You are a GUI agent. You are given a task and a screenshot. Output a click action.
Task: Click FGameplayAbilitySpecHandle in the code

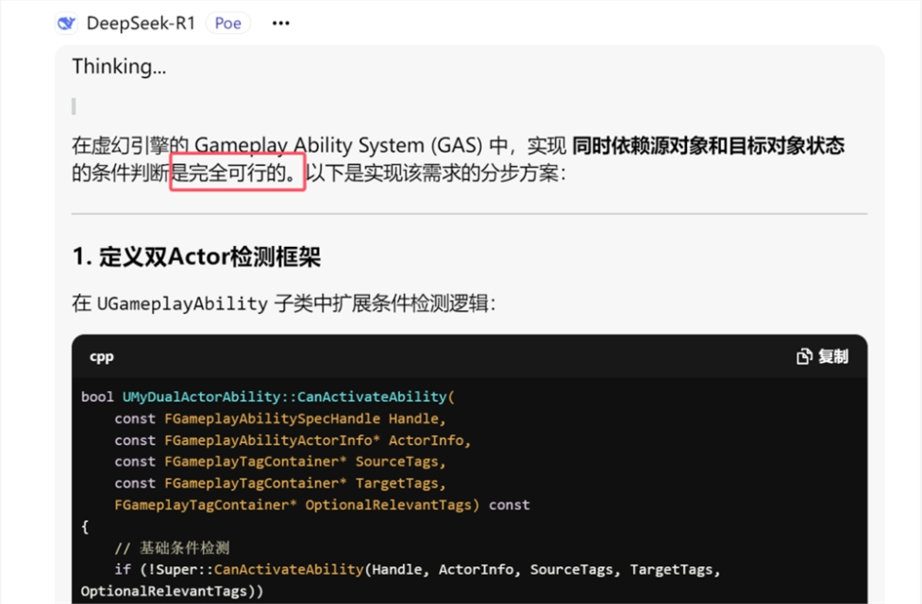tap(272, 418)
